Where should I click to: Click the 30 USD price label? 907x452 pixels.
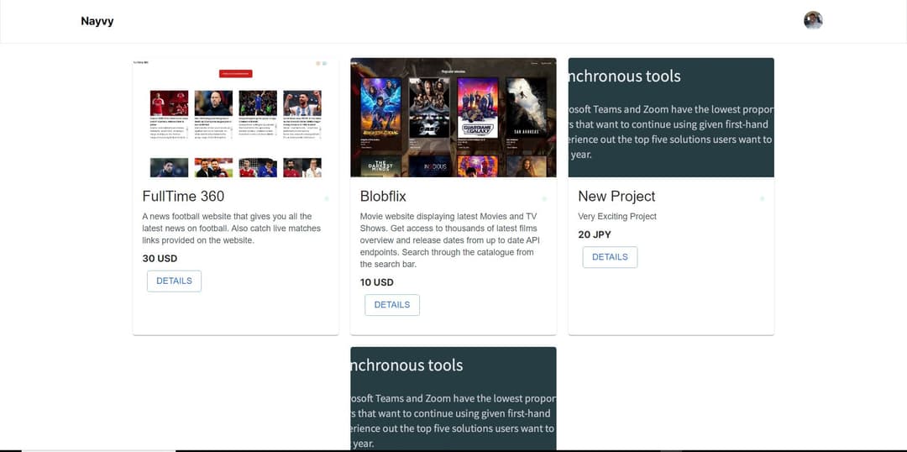[160, 259]
